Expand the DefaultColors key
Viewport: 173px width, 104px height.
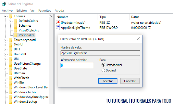tap(10, 21)
